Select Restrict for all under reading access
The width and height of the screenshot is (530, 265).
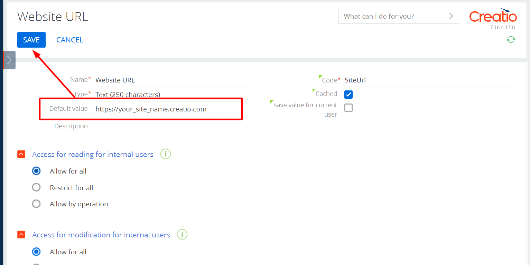coord(36,187)
